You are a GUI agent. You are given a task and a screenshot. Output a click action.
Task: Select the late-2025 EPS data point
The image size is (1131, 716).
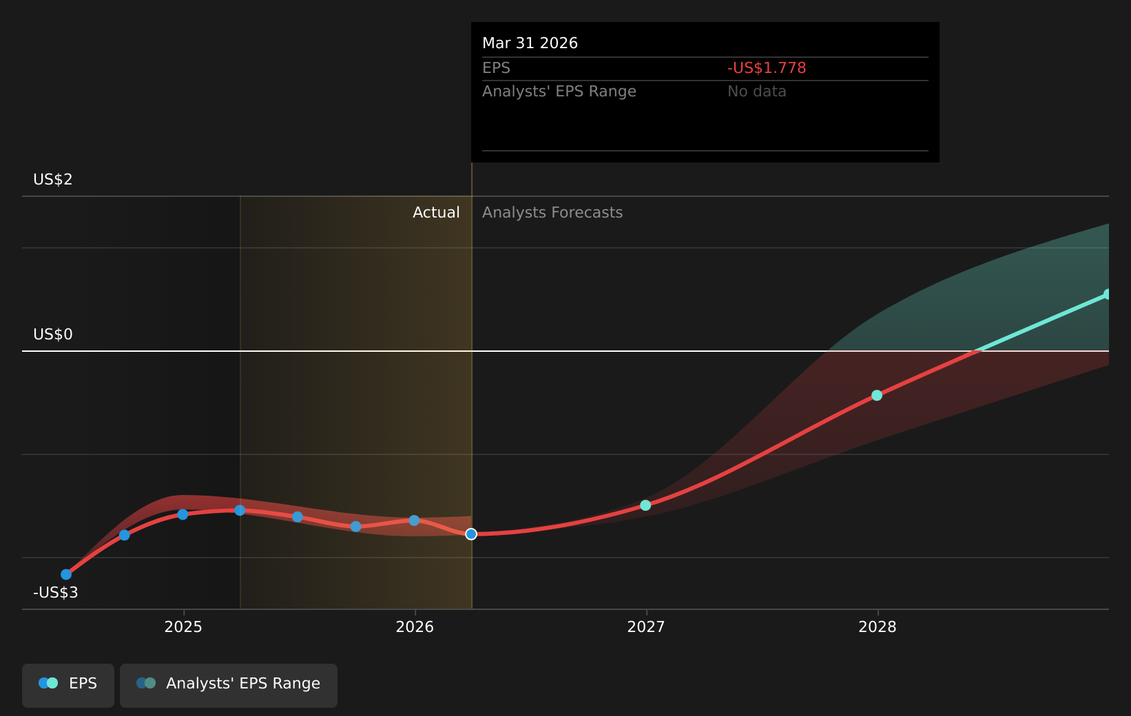click(x=355, y=527)
